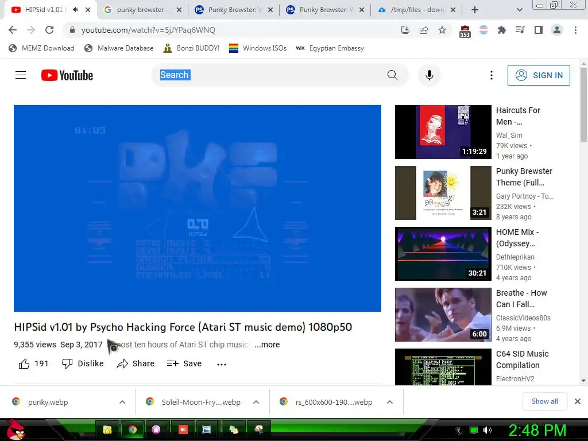Go back with the browser back arrow

[13, 30]
